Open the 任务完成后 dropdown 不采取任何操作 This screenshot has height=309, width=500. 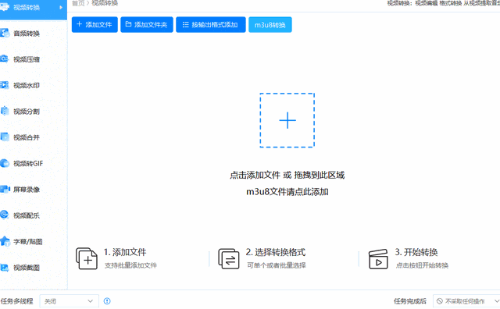[x=466, y=301]
